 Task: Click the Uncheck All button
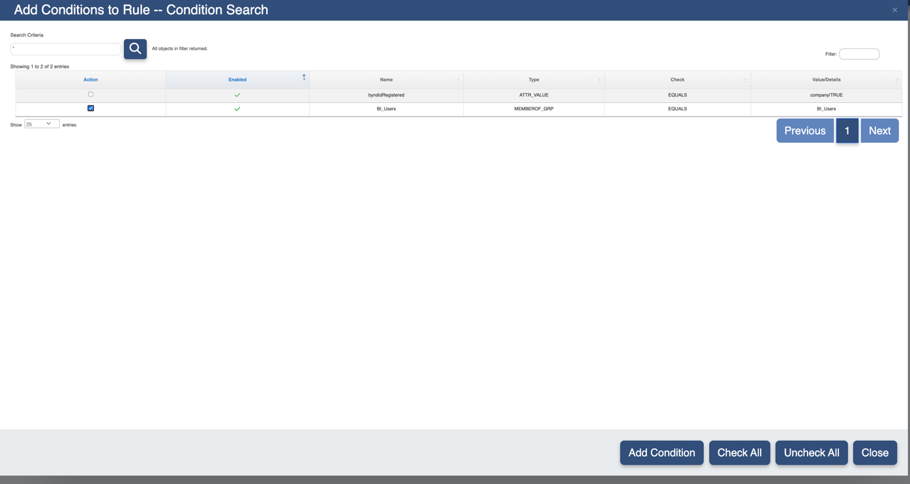(811, 453)
